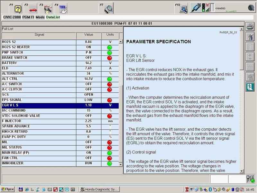Switch to Honda Diagnostic System taskbar item

point(99,189)
